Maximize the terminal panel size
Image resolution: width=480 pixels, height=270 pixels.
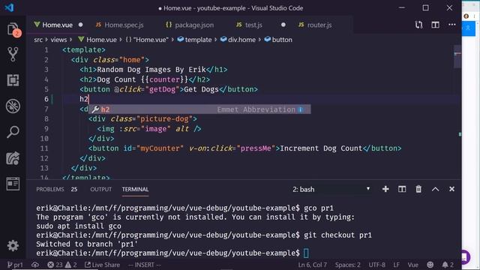[435, 189]
